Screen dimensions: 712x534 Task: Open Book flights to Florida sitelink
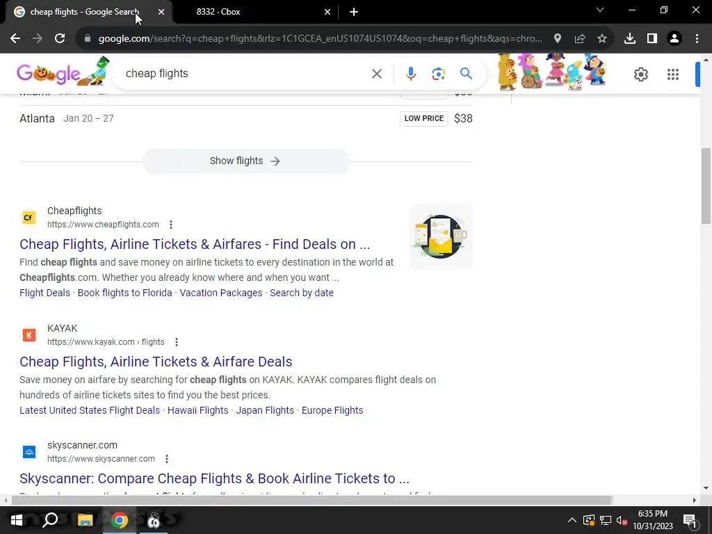click(125, 293)
